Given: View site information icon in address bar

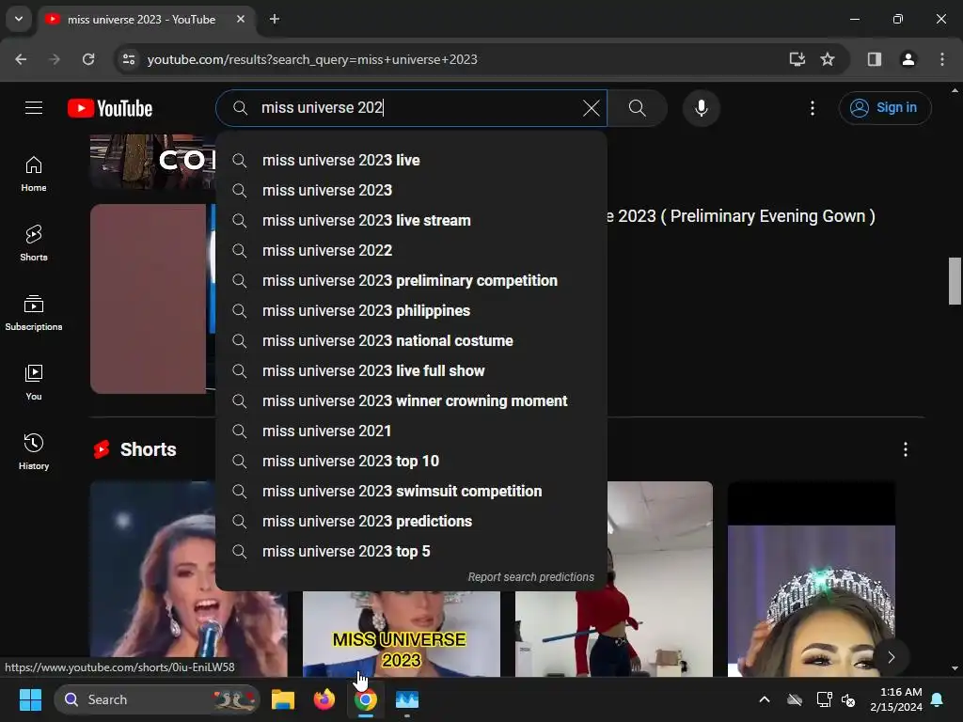Looking at the screenshot, I should 129,59.
